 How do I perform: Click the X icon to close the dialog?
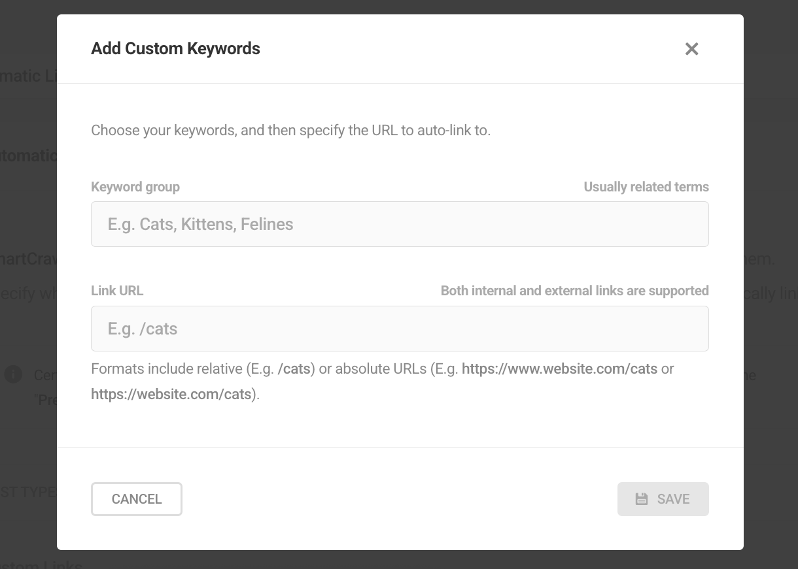pyautogui.click(x=691, y=48)
